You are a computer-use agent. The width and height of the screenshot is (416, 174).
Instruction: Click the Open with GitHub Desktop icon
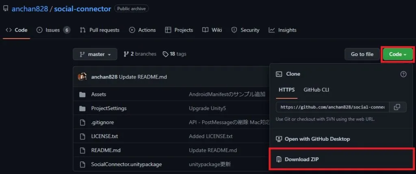click(x=279, y=139)
